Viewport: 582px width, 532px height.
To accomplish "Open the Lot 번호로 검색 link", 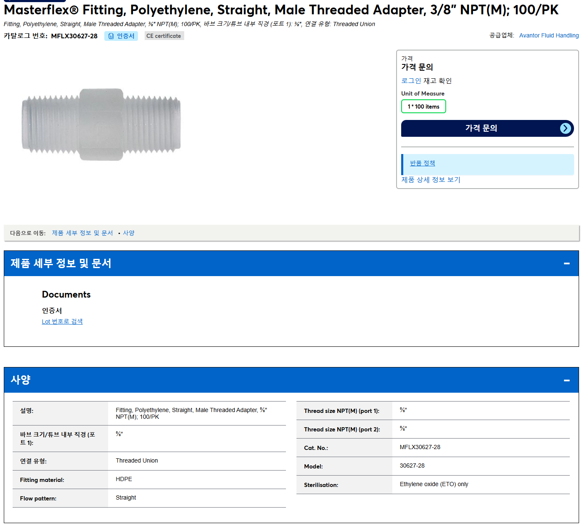I will 62,322.
